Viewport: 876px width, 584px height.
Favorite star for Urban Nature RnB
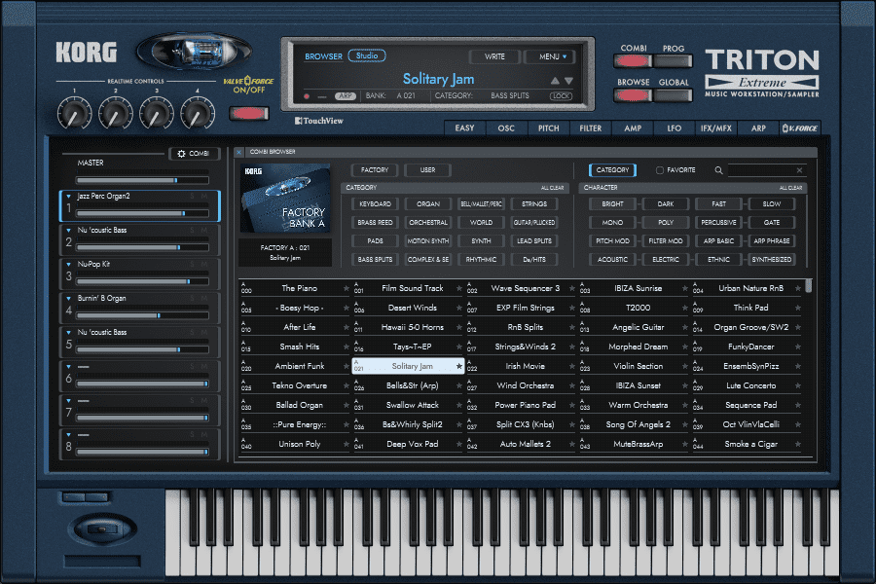[x=798, y=288]
